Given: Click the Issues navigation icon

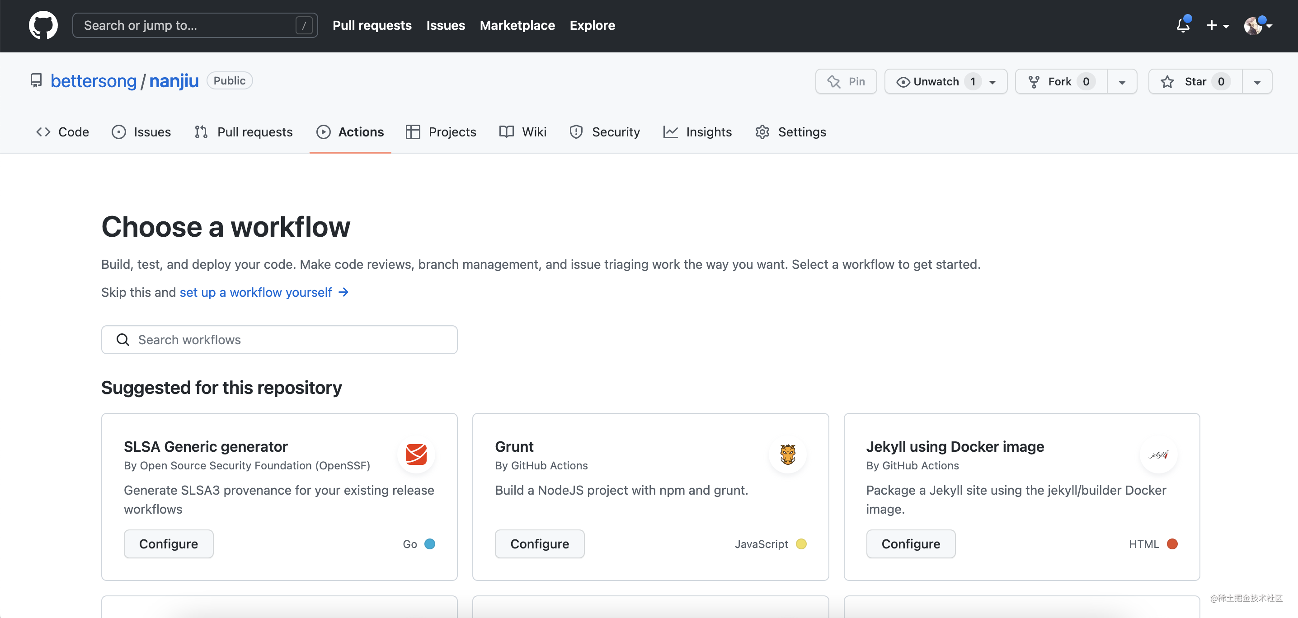Looking at the screenshot, I should point(119,131).
